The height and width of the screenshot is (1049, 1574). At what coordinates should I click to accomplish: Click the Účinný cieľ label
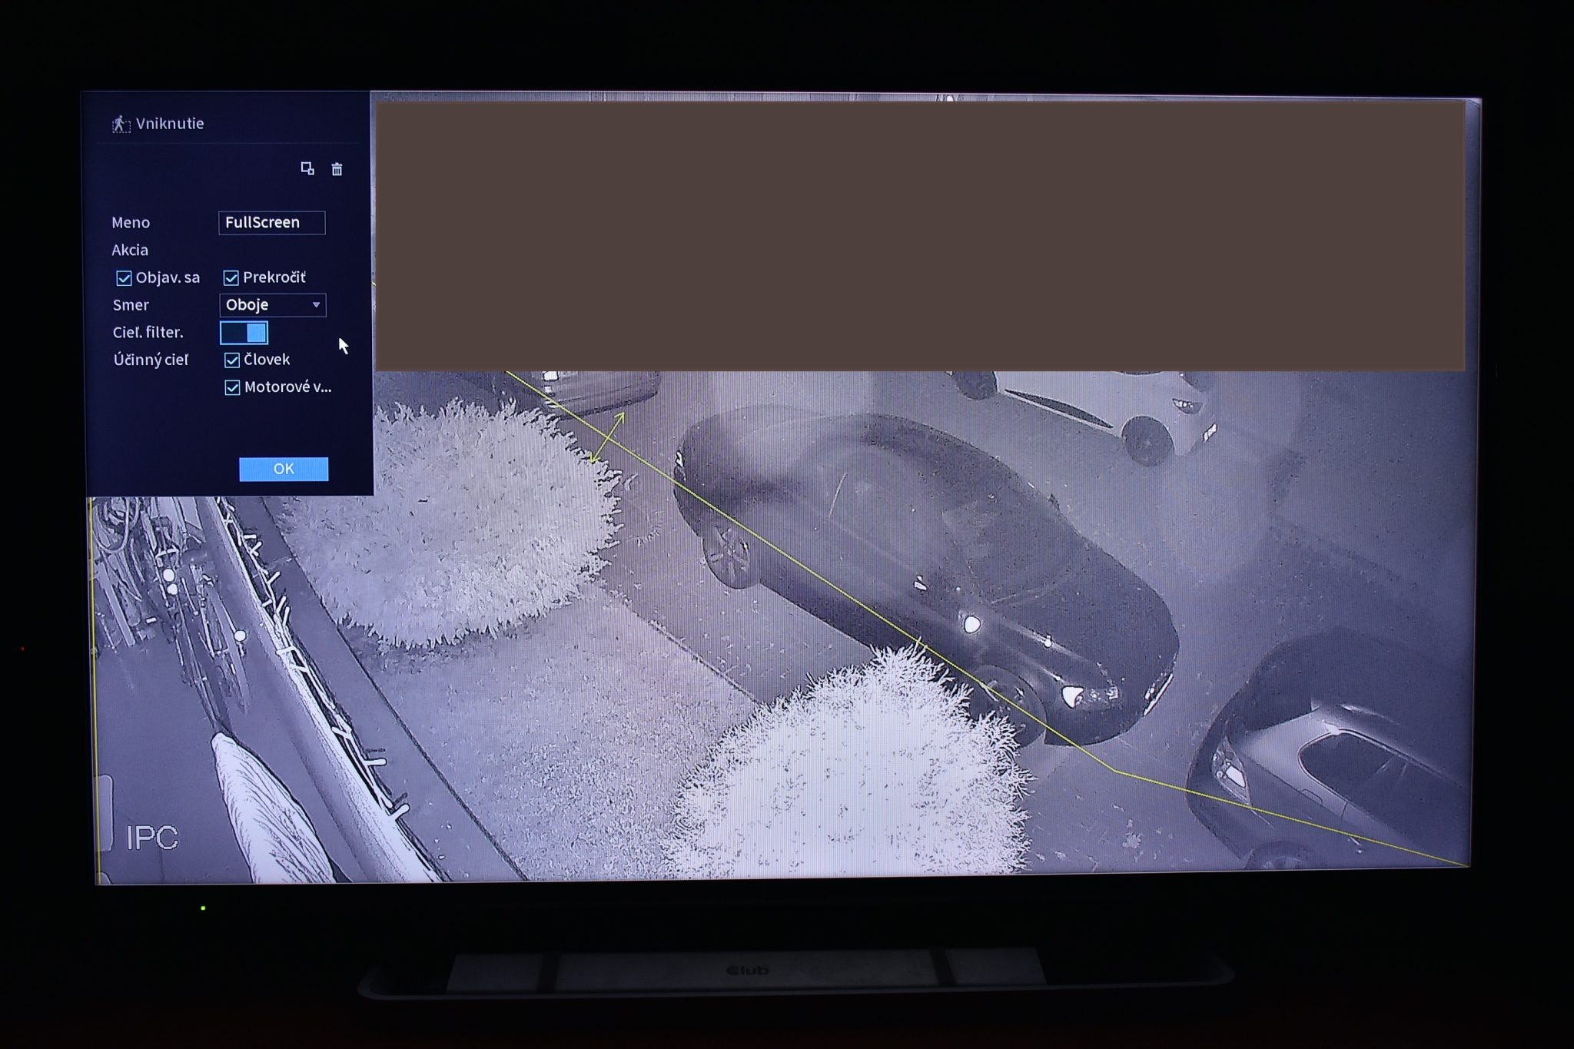[x=151, y=360]
